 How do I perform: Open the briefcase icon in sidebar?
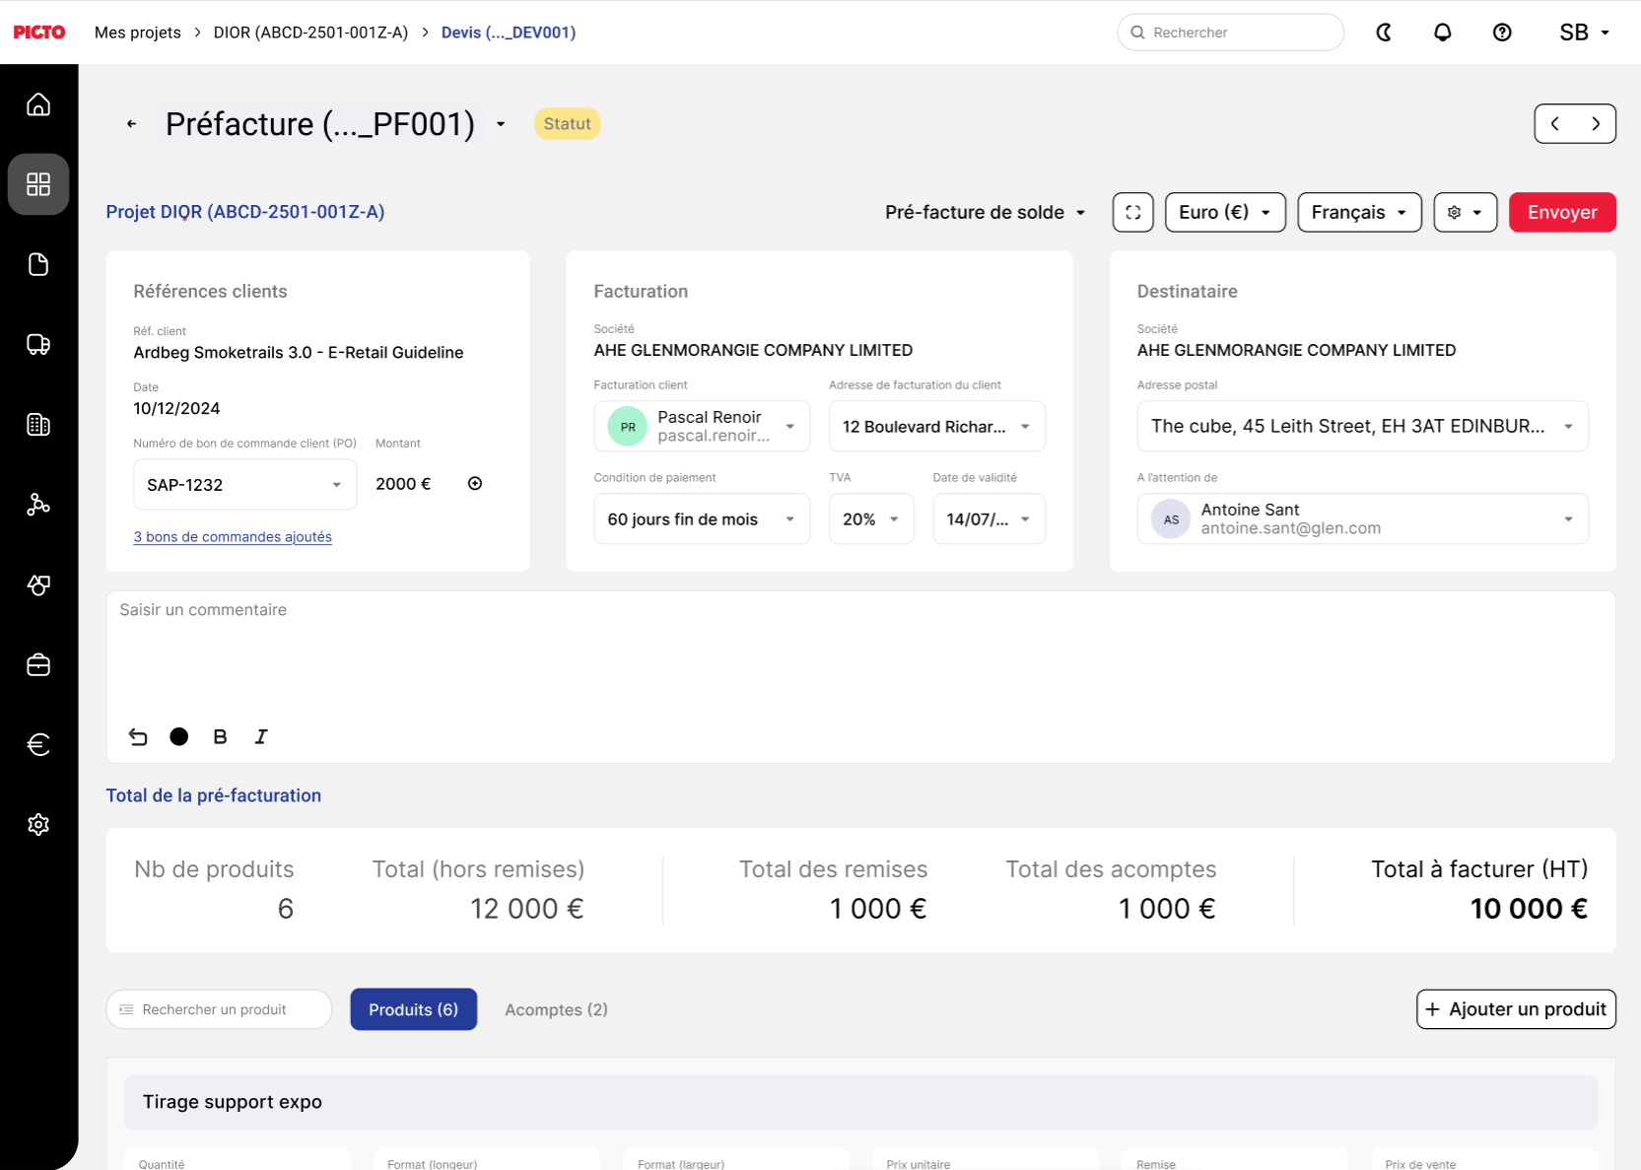[38, 665]
